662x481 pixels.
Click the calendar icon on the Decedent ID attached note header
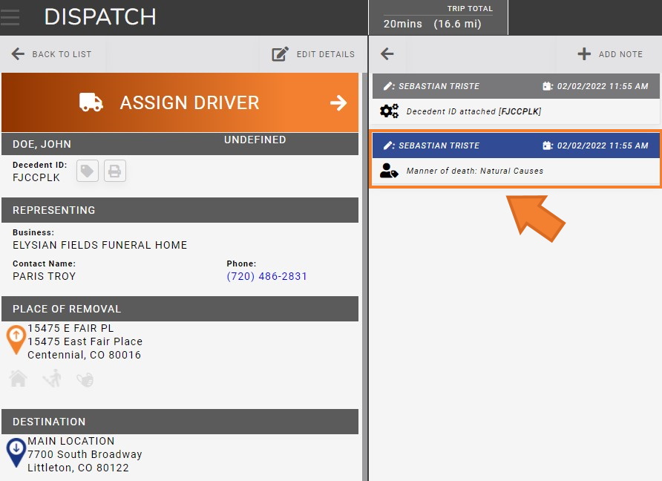[547, 86]
